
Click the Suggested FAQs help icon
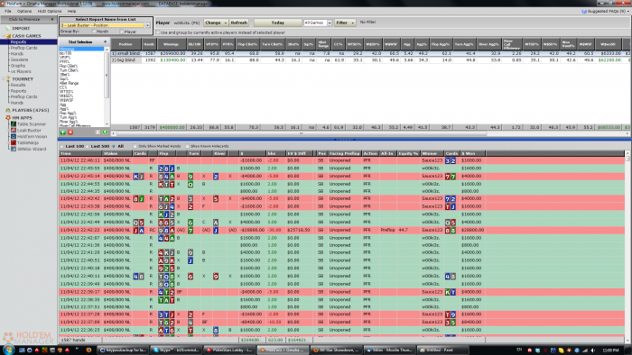[x=584, y=11]
